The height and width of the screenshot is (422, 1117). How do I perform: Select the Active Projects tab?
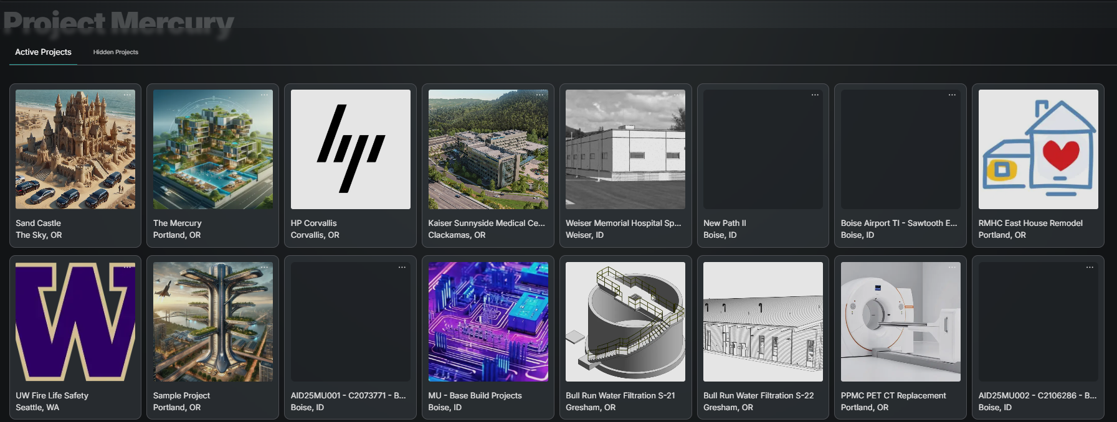(x=43, y=52)
